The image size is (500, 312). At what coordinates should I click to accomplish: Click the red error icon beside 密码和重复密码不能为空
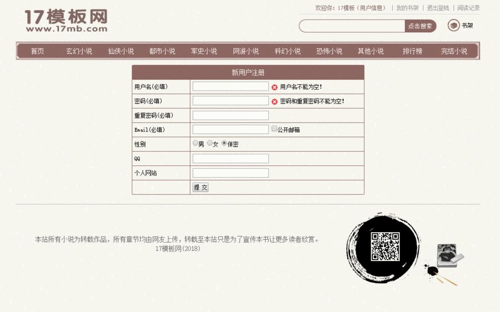pos(274,102)
